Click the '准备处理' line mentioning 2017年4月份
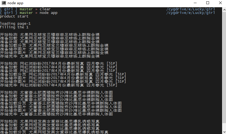The width and height of the screenshot is (226, 134). click(59, 71)
